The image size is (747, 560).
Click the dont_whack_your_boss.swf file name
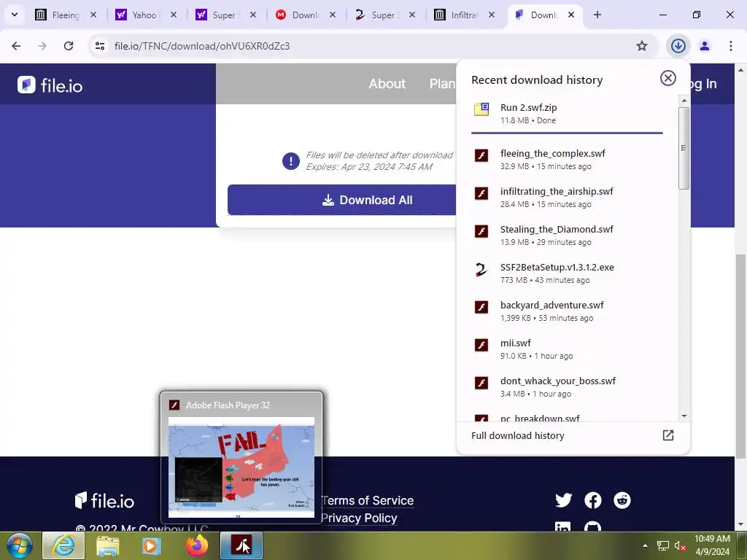(x=558, y=381)
